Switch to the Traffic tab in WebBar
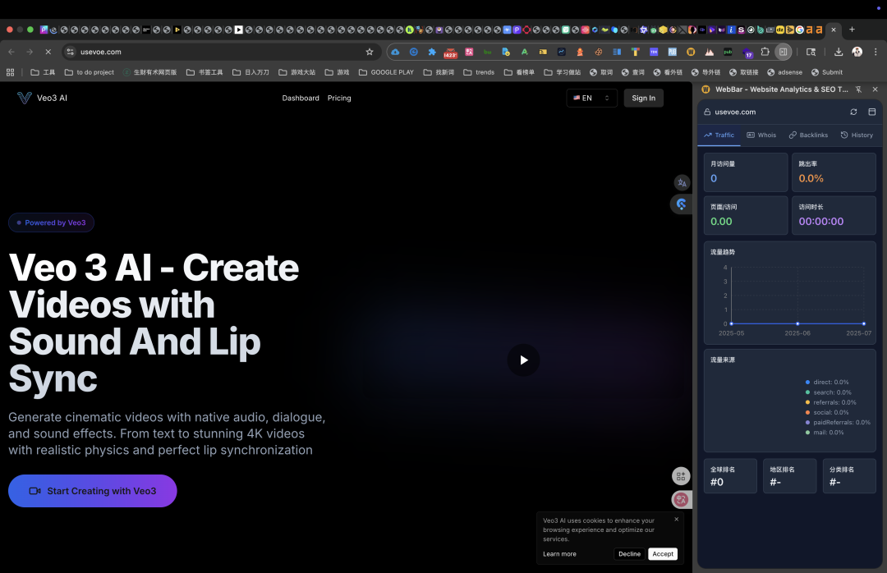The height and width of the screenshot is (573, 887). 719,135
